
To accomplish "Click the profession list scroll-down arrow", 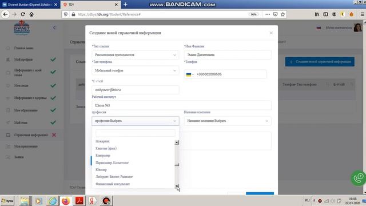I will pyautogui.click(x=177, y=186).
